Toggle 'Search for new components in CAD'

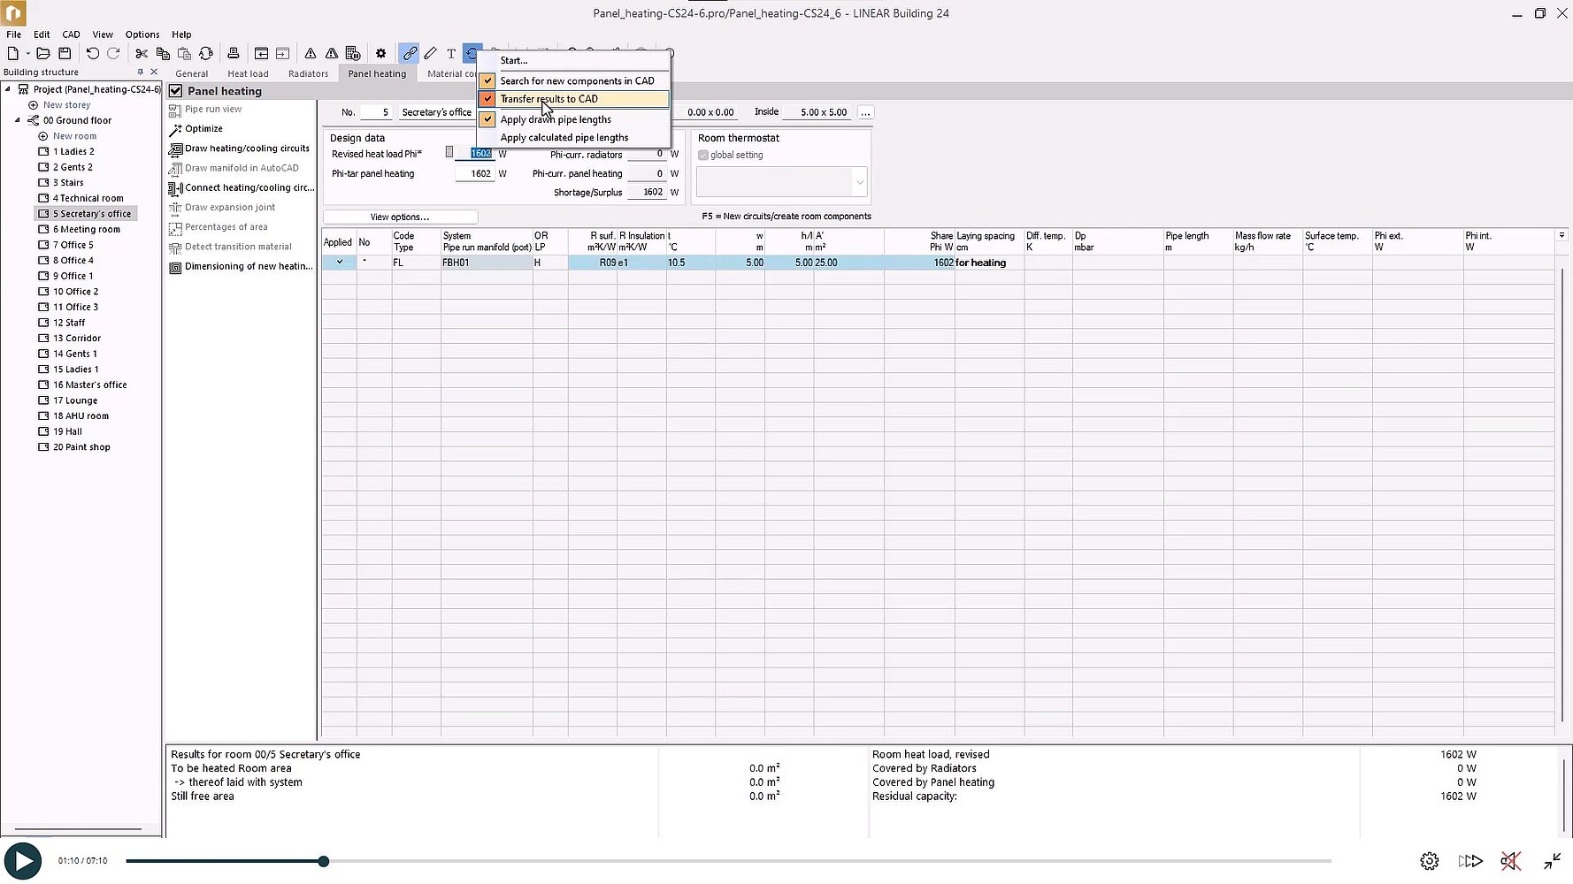click(x=487, y=80)
